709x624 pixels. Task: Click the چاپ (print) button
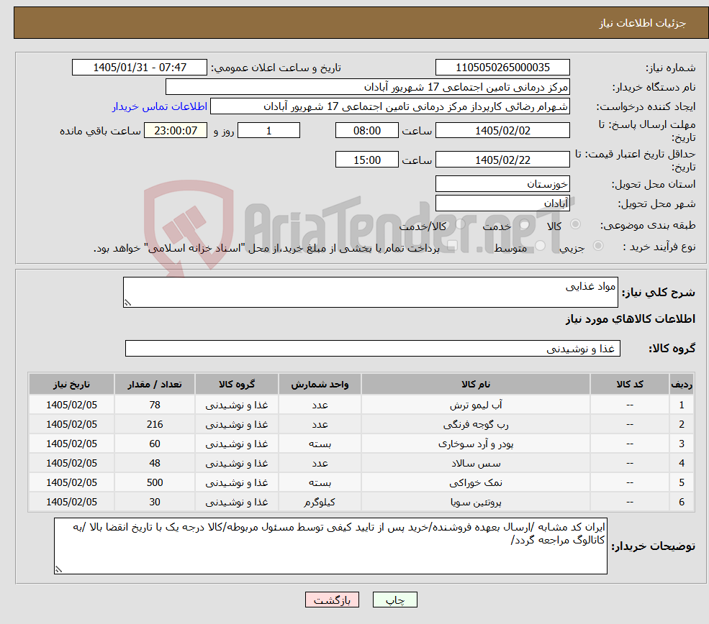[394, 600]
